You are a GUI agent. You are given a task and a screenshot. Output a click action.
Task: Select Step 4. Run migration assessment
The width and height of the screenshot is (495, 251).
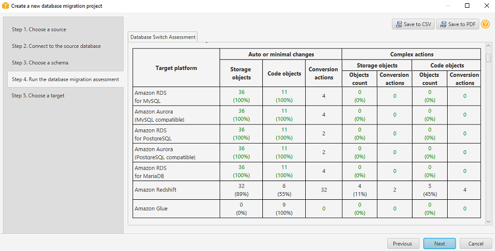click(x=65, y=79)
